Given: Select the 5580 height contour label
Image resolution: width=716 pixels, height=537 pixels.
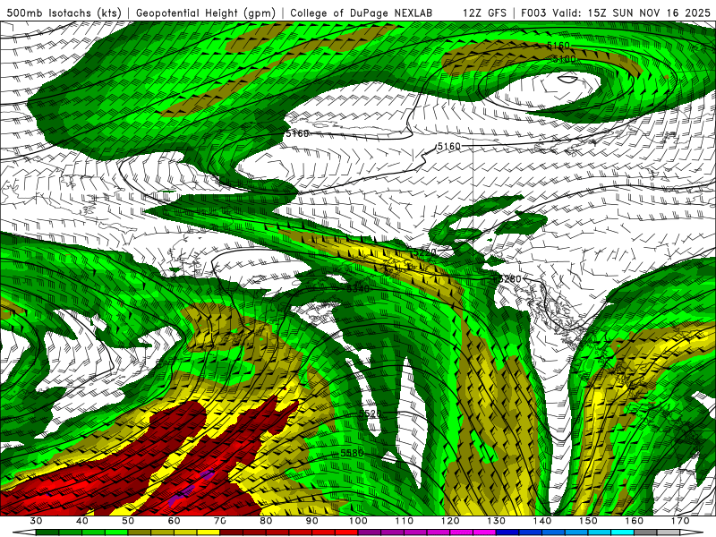Looking at the screenshot, I should click(352, 453).
